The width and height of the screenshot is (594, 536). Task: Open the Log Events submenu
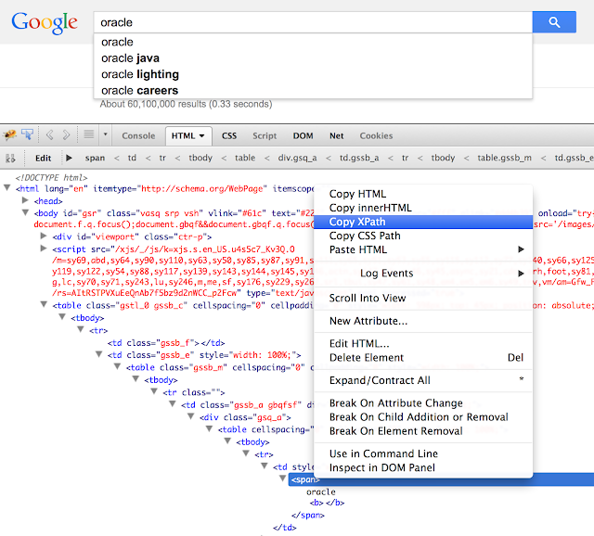(423, 274)
